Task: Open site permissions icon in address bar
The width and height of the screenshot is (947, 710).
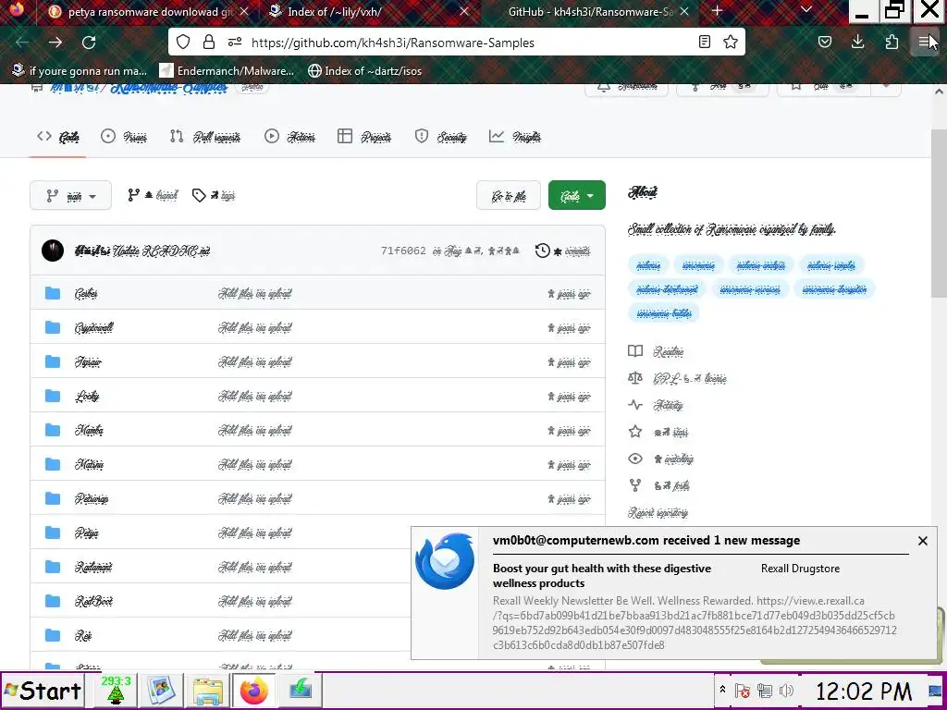Action: pyautogui.click(x=235, y=43)
